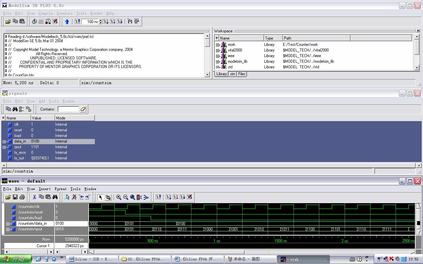Click the blue up arrow icon
This screenshot has width=423, height=264.
[67, 21]
